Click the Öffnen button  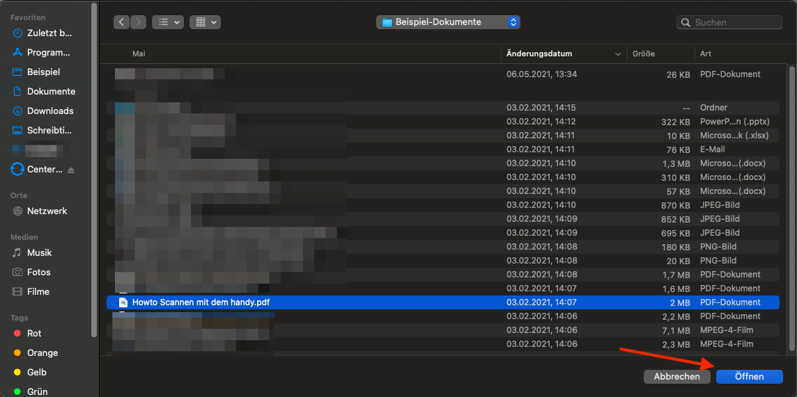tap(749, 377)
